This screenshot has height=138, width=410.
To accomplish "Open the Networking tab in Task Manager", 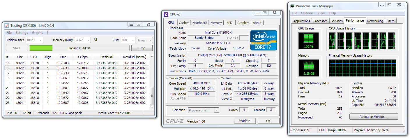I will click(375, 21).
